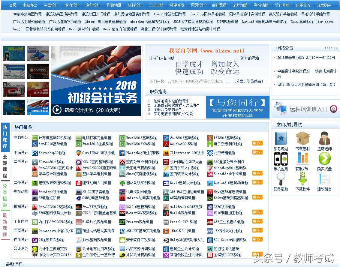This screenshot has height=267, width=340.
Task: Click carousel thumbnail number 6
Action: (38, 89)
